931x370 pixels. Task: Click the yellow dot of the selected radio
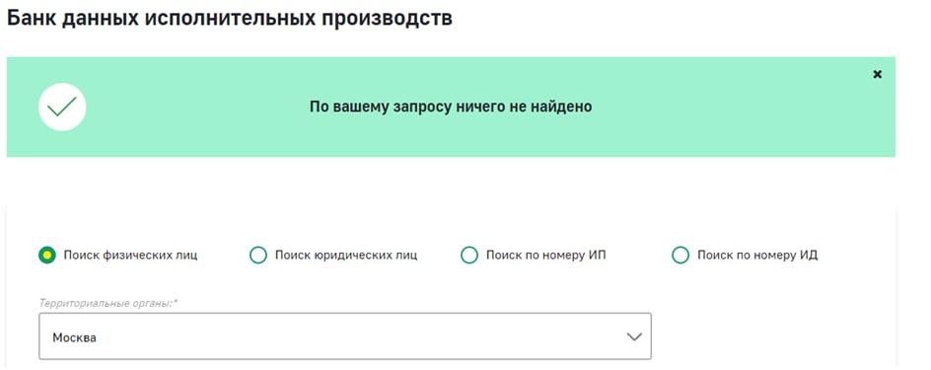pyautogui.click(x=47, y=256)
